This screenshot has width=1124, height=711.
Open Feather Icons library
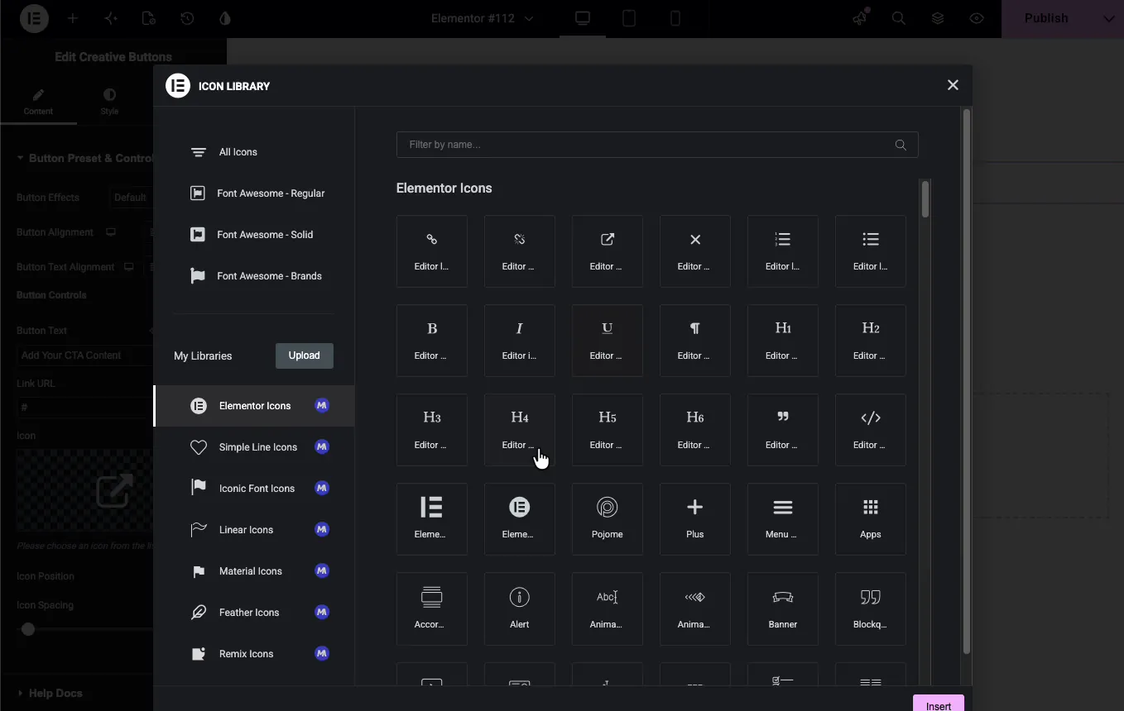(x=254, y=613)
